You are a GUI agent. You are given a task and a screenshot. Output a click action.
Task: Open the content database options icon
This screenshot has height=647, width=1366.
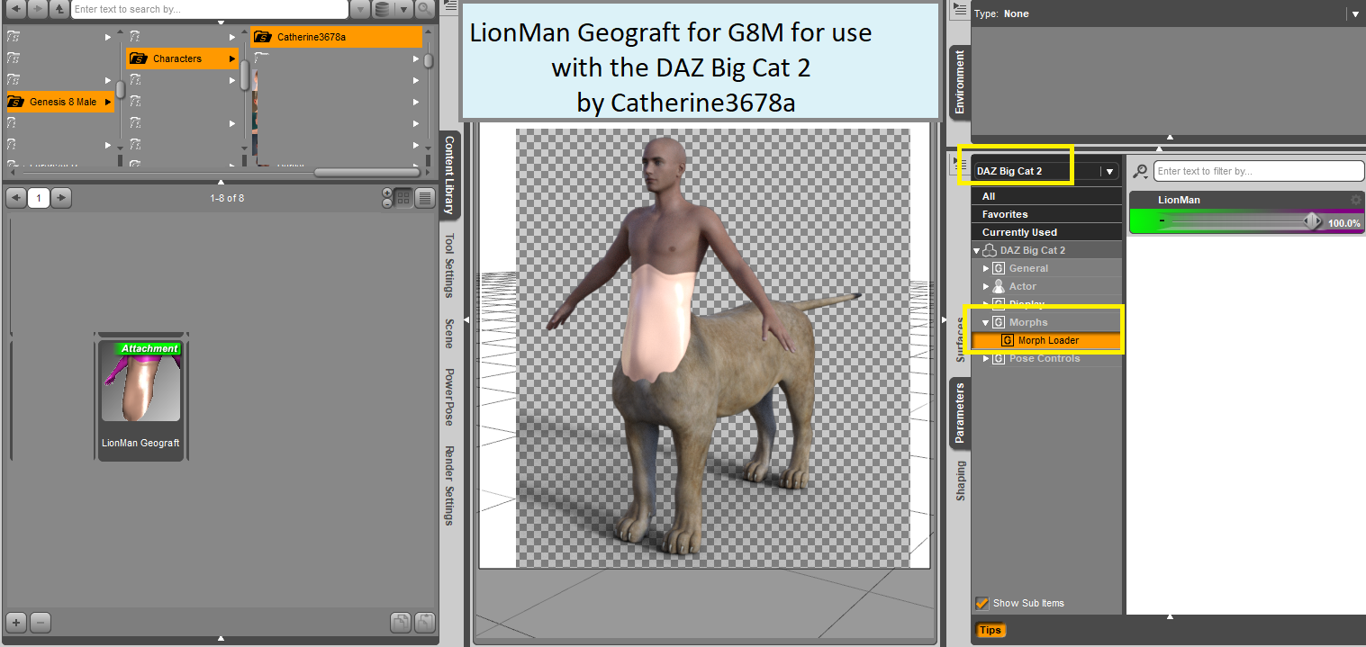383,9
